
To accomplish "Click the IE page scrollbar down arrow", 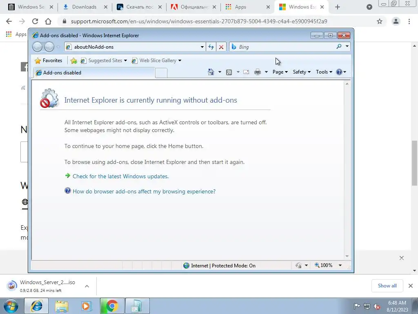I will click(347, 256).
